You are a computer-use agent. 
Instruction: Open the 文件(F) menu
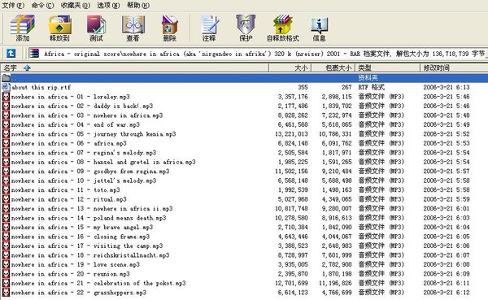(x=13, y=6)
